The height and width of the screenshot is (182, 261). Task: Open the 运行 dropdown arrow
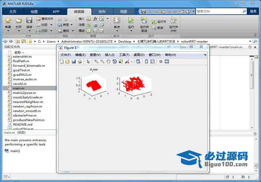[x=131, y=31]
